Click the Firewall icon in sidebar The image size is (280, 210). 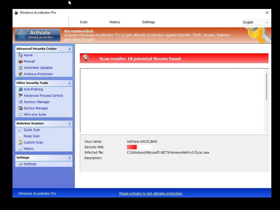21,62
